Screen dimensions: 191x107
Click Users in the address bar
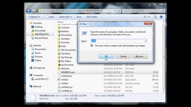click(79, 11)
